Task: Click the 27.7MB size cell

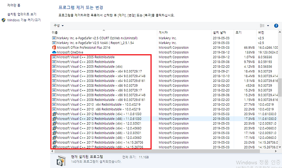Action: [249, 104]
